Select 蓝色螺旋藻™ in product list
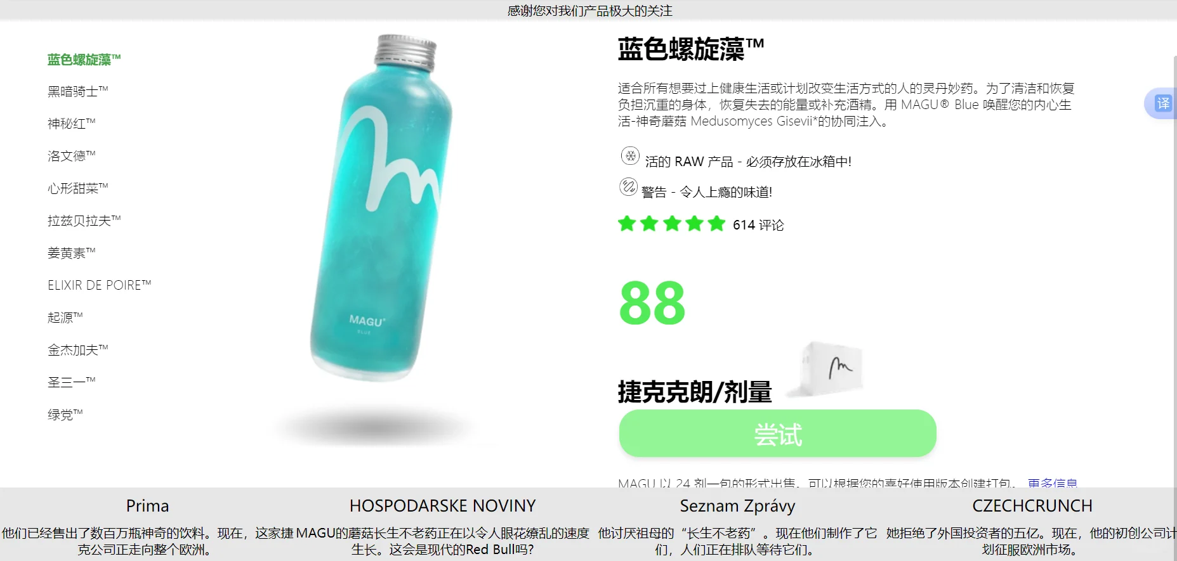Screen dimensions: 1177x561 (x=84, y=60)
